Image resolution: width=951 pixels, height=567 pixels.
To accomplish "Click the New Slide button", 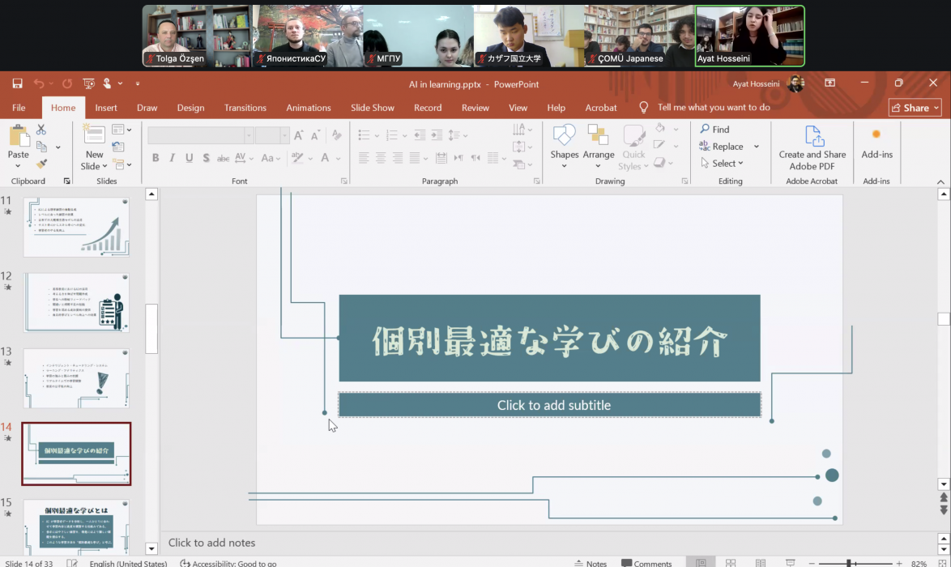I will 94,147.
